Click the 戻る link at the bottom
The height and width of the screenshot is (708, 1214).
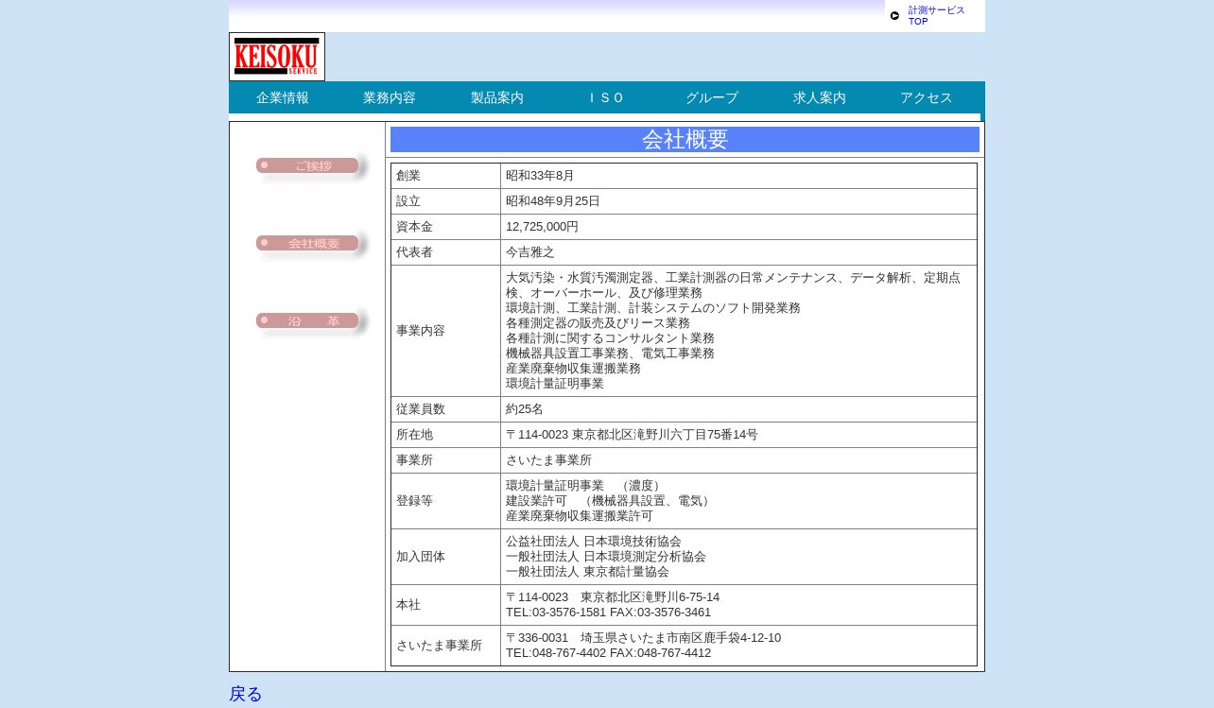tap(246, 694)
